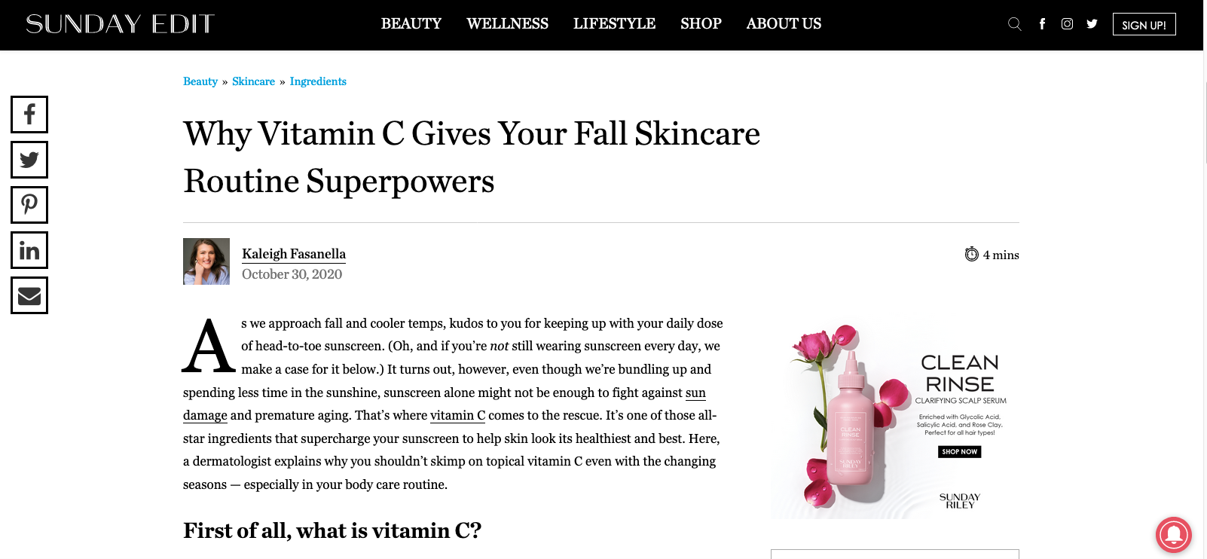Open Twitter profile from header icon
The image size is (1207, 559).
(1092, 24)
